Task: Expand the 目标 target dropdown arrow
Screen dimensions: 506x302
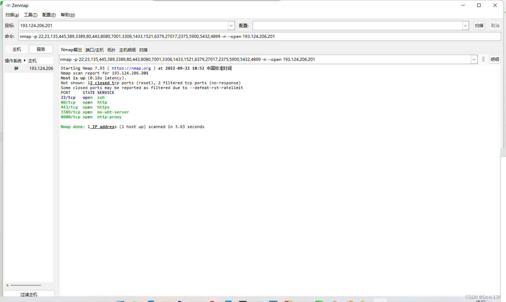Action: [x=231, y=26]
